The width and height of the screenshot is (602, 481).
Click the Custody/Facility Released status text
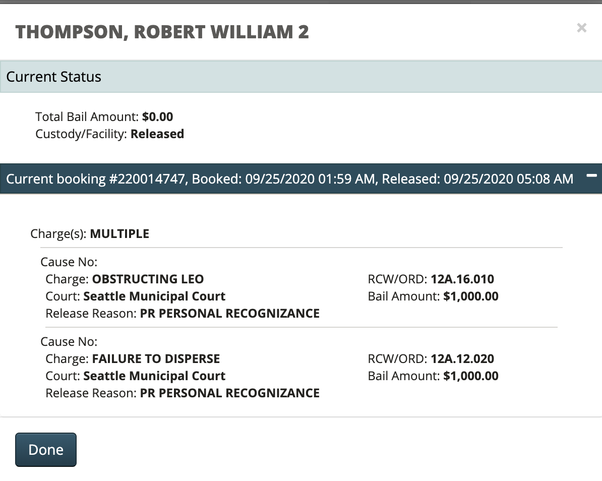pyautogui.click(x=157, y=134)
